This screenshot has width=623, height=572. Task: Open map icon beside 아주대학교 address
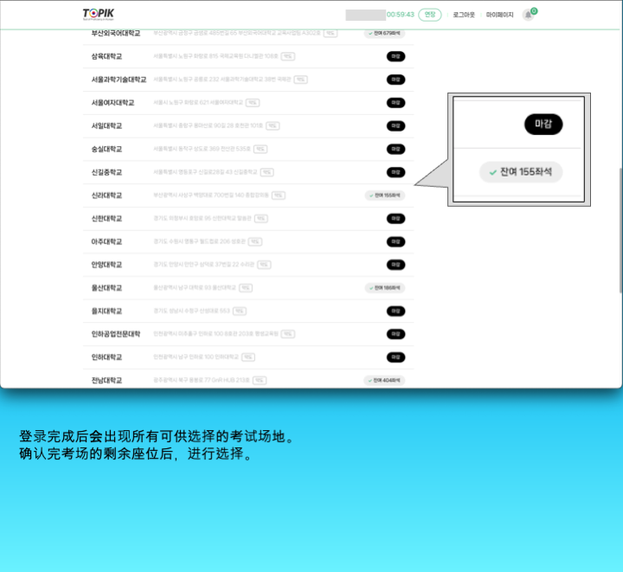click(255, 241)
